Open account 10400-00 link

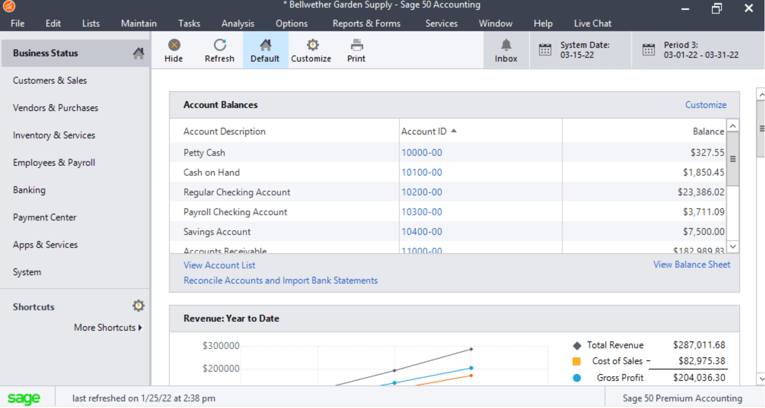coord(422,232)
